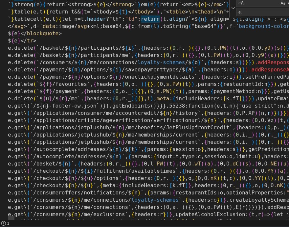Click 'favourites' in the delete call
The height and width of the screenshot is (227, 289).
(x=71, y=84)
